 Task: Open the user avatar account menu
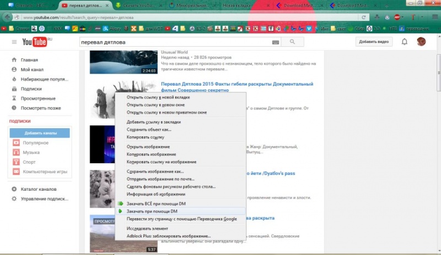coord(421,42)
